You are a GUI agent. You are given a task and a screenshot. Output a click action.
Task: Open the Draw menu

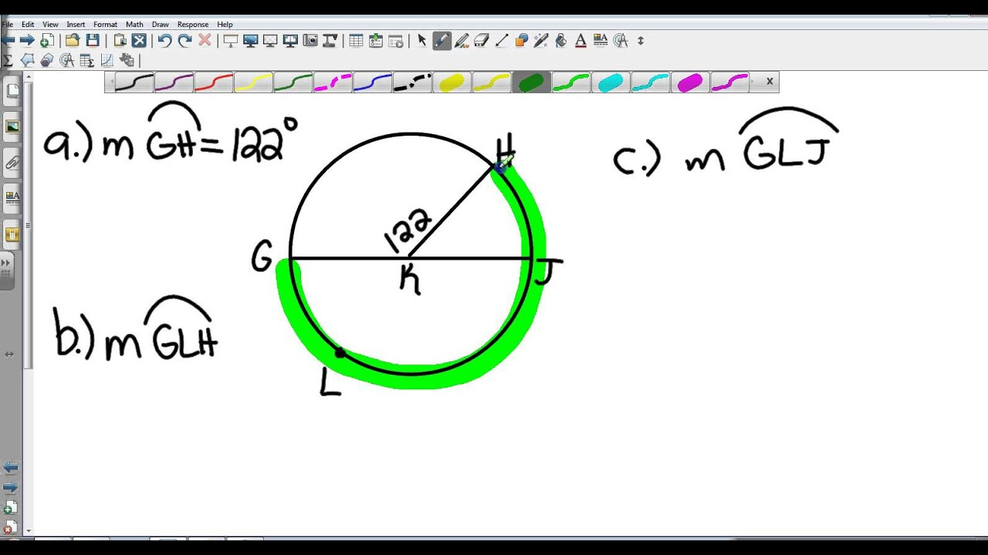(x=160, y=25)
